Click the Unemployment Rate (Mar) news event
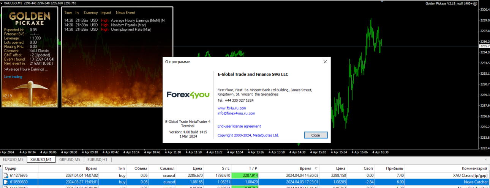 (x=131, y=30)
